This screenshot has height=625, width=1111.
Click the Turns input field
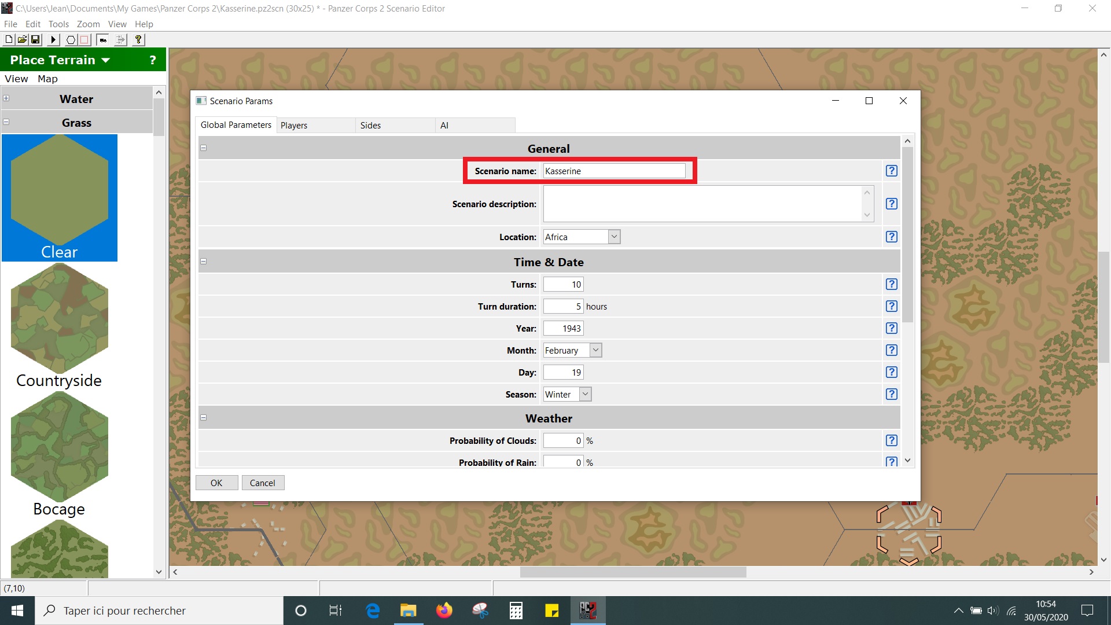564,284
